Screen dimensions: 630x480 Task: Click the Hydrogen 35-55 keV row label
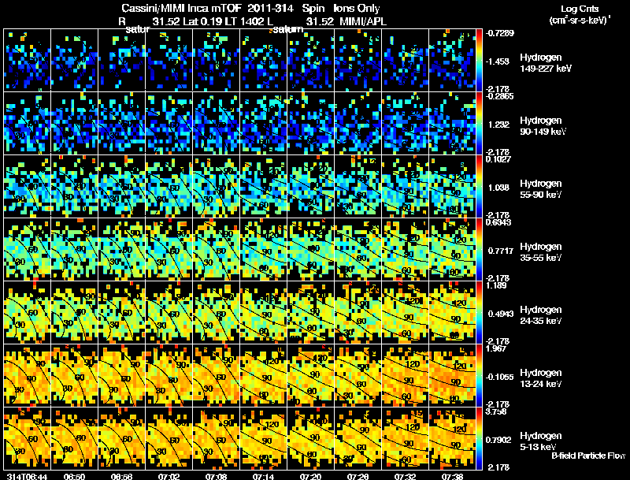tap(541, 252)
